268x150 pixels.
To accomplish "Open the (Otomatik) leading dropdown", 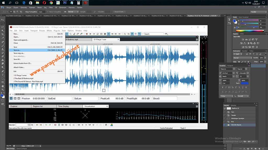I will 248,73.
